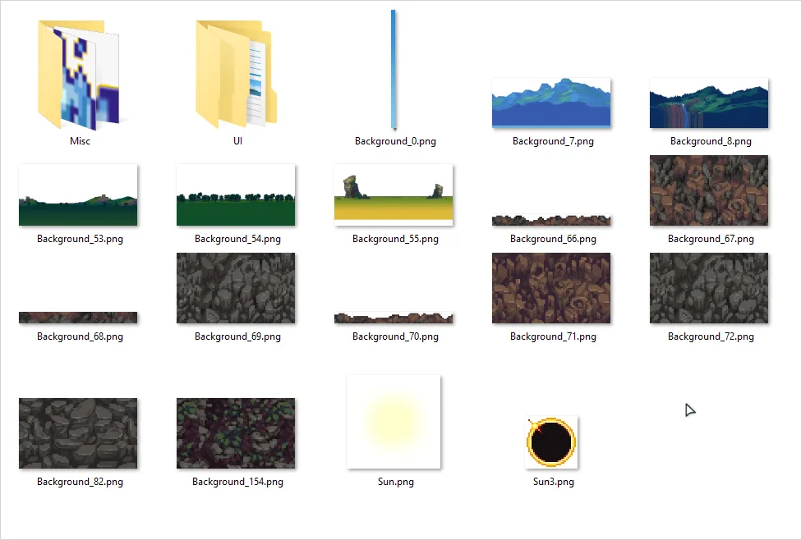Viewport: 801px width, 540px height.
Task: Click the Misc folder name label
Action: point(80,141)
